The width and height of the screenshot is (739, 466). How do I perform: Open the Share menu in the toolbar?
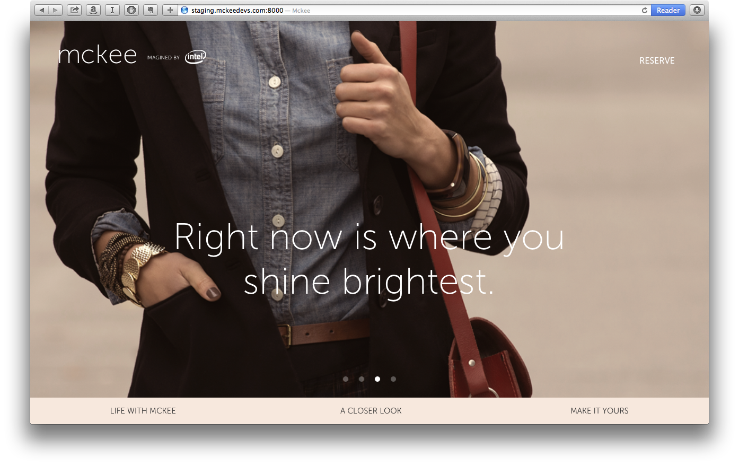(x=74, y=10)
